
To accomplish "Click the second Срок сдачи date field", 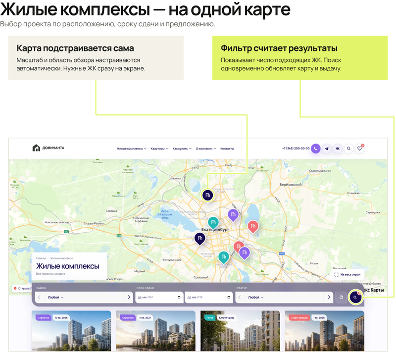I will 208,297.
